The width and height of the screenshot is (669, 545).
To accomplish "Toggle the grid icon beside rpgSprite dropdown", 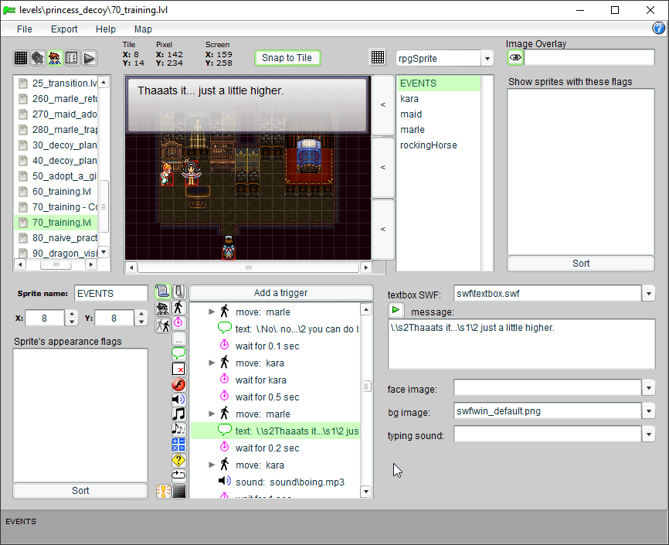I will [378, 58].
